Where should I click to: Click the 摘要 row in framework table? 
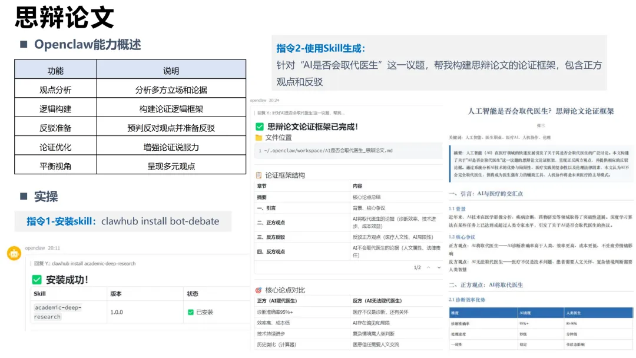(x=349, y=197)
